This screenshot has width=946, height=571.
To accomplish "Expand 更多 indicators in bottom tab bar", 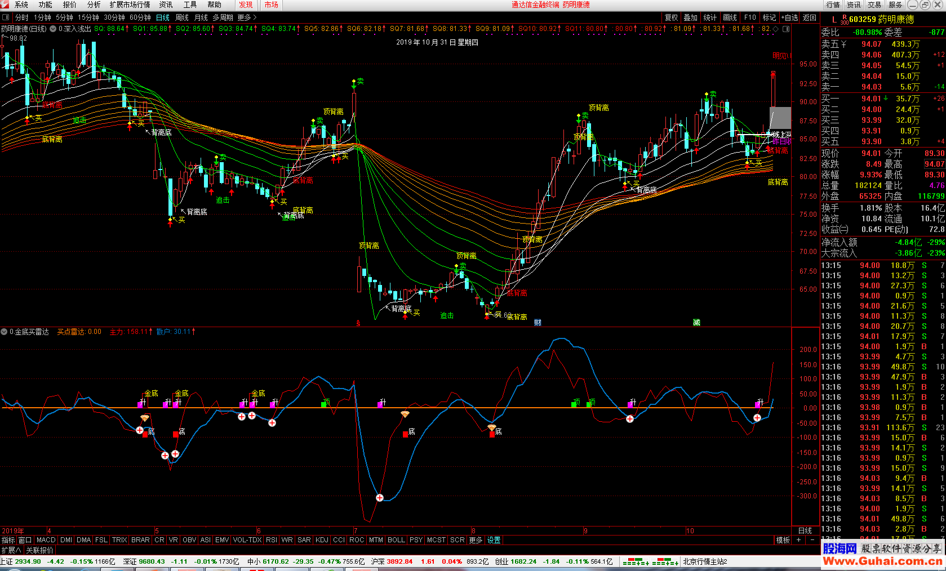I will point(476,540).
